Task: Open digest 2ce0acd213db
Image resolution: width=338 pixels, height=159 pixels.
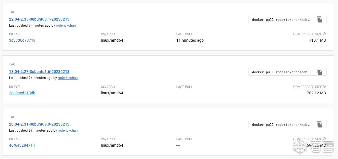Action: (22, 93)
